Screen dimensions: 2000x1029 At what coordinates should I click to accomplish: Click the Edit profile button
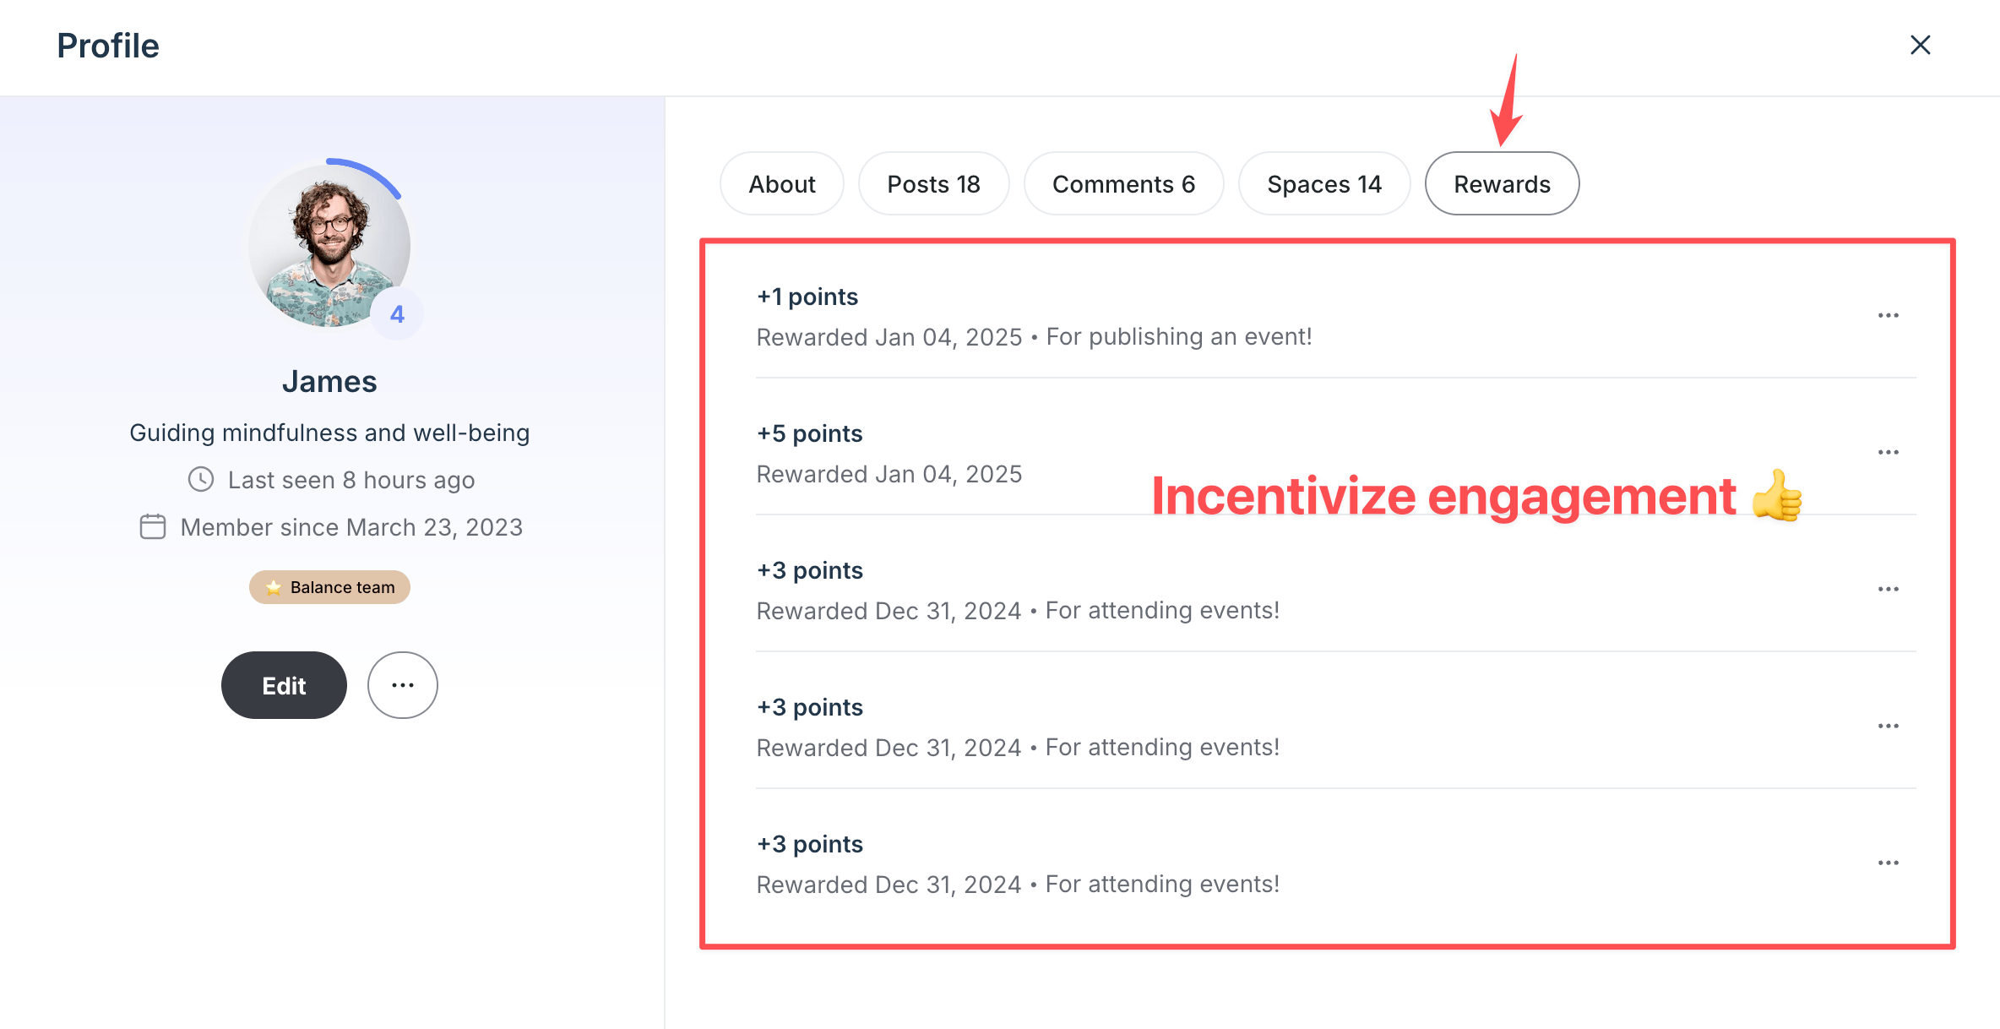point(284,685)
